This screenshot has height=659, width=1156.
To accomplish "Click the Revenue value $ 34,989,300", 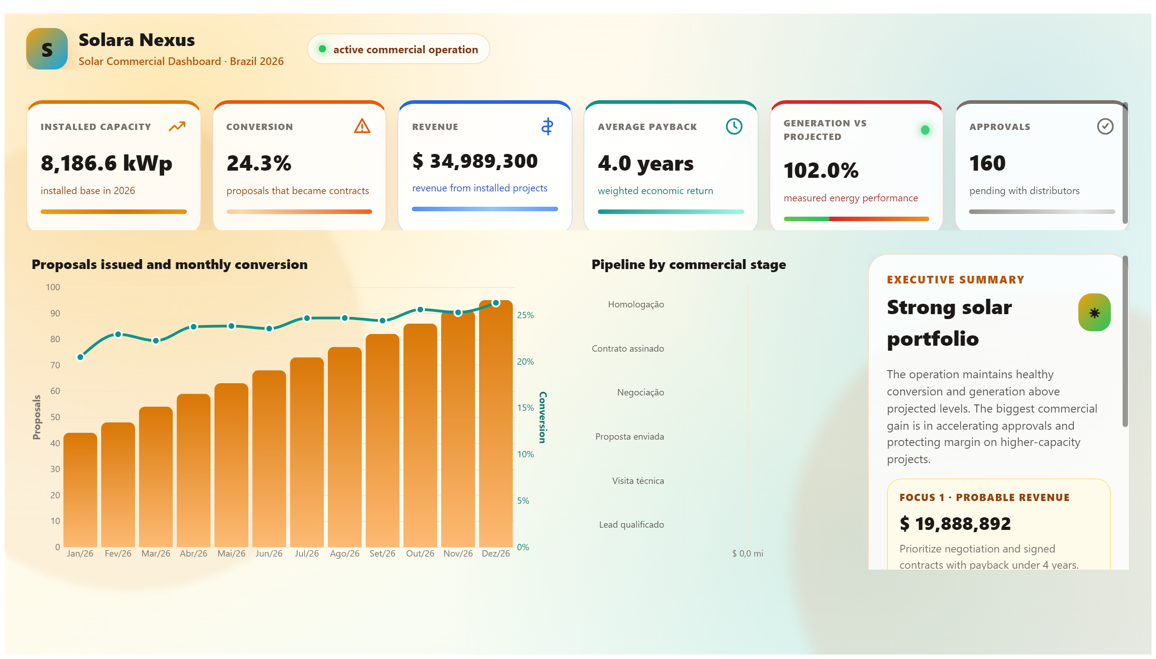I will click(475, 161).
